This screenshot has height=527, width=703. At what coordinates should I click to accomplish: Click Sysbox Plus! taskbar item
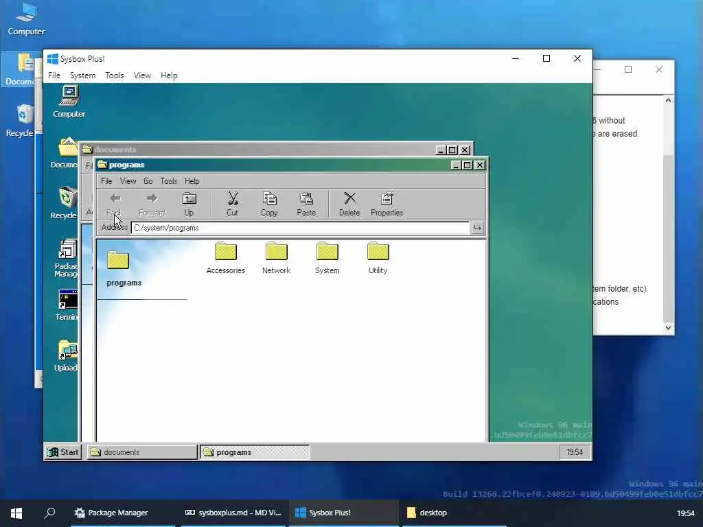[343, 513]
